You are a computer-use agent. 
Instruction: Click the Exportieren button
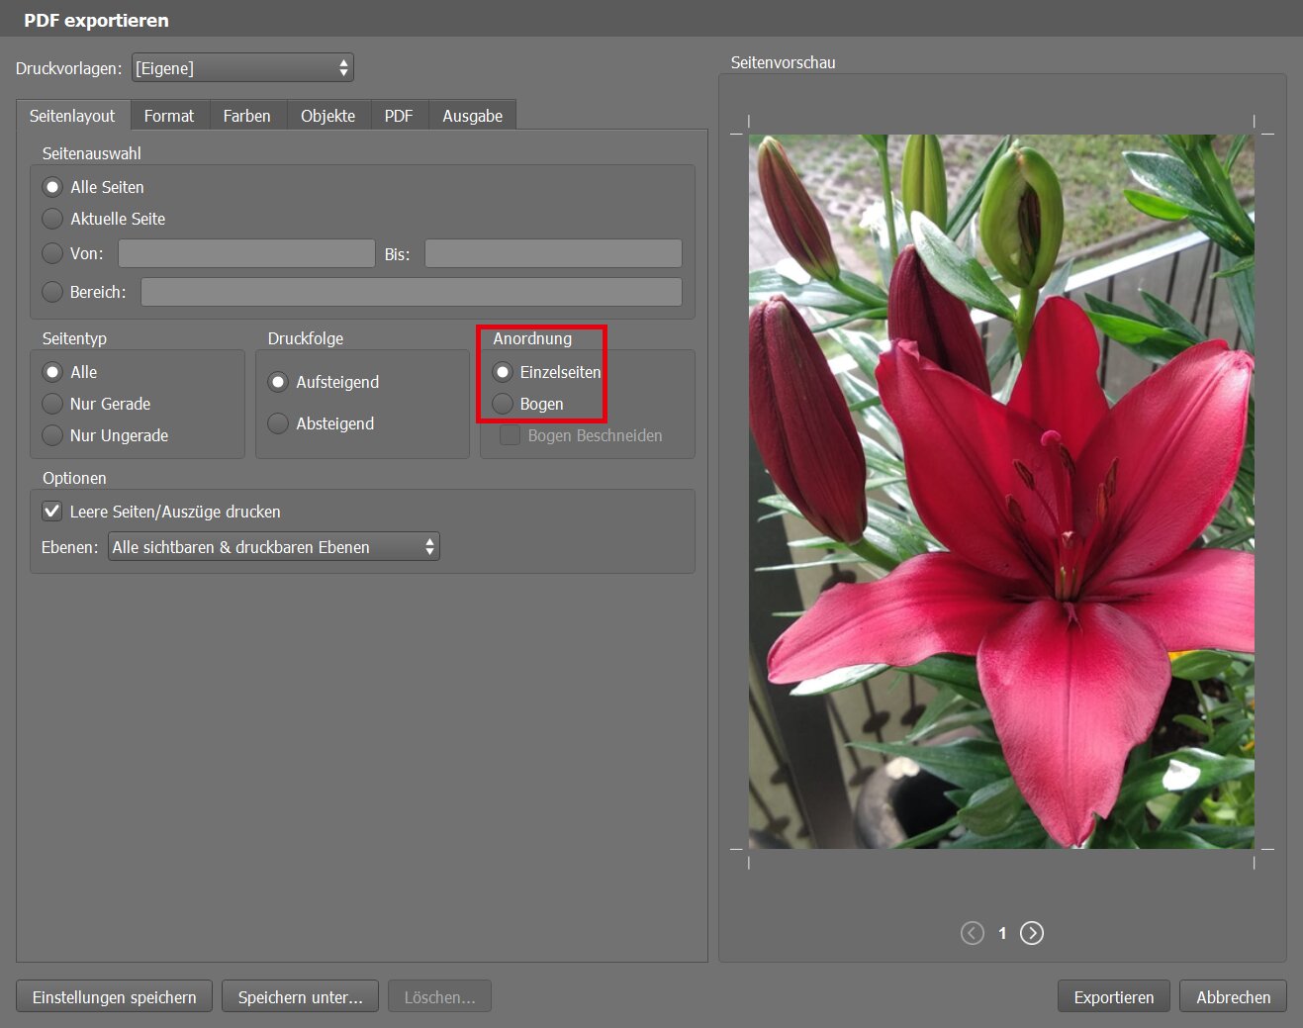(1113, 997)
